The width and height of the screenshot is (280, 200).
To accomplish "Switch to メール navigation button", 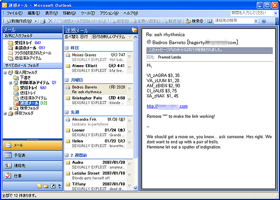I will point(32,146).
